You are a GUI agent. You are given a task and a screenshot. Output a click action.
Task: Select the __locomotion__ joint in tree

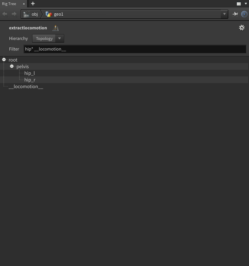coord(26,87)
